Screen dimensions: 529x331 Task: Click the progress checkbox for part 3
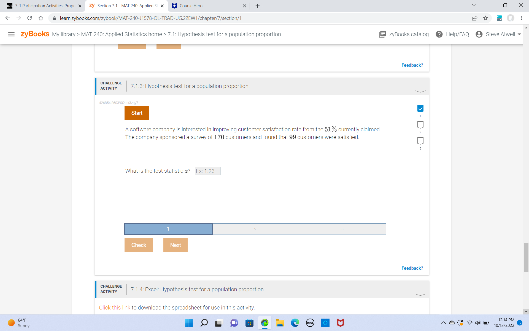click(420, 141)
